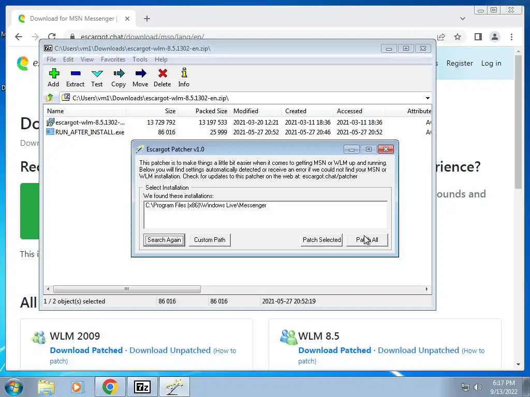530x397 pixels.
Task: Open the File menu in 7-Zip
Action: pos(51,59)
